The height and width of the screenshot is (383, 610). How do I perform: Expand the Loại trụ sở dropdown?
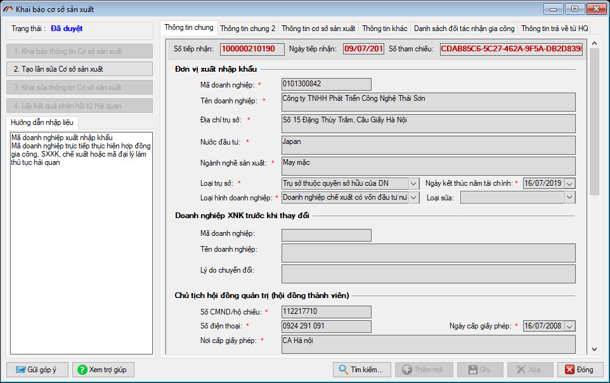[413, 183]
